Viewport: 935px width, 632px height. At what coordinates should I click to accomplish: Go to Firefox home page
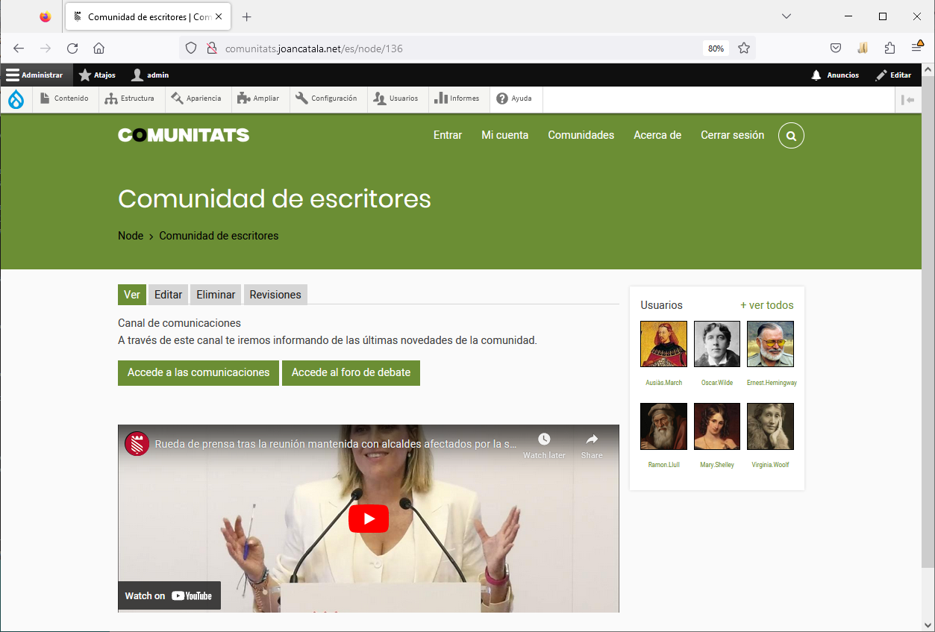click(98, 49)
